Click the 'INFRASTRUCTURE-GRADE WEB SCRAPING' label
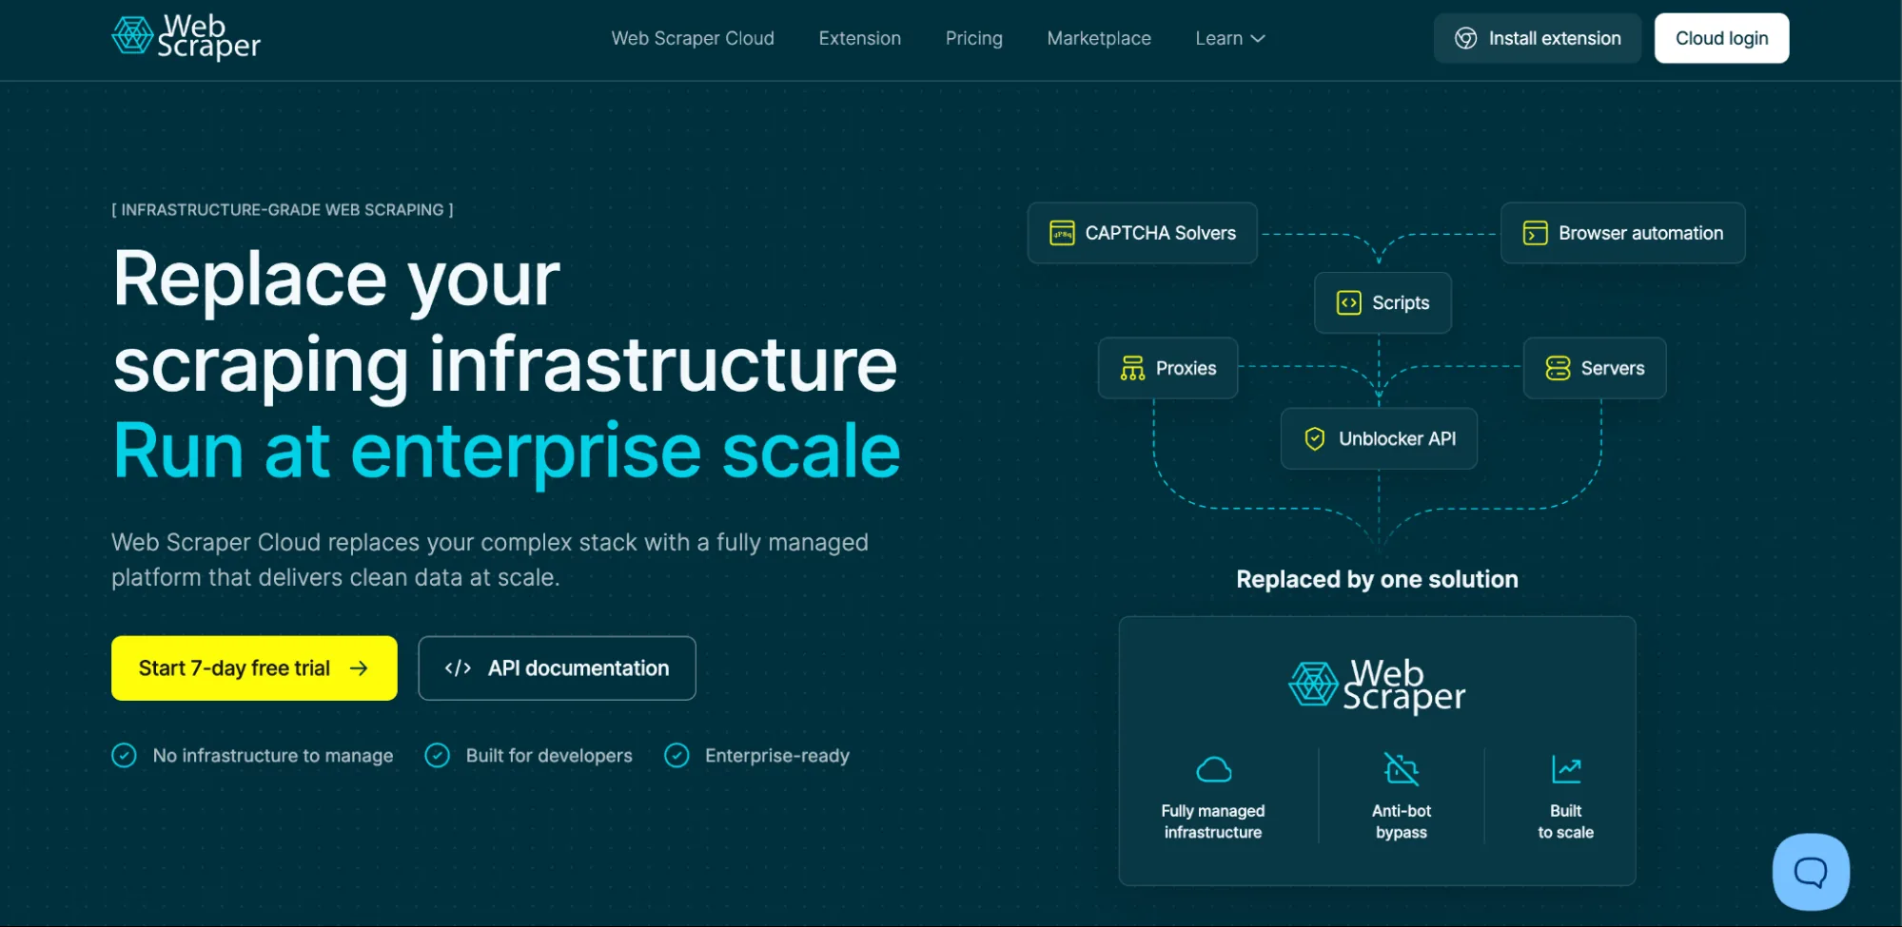Viewport: 1902px width, 927px height. (x=283, y=209)
